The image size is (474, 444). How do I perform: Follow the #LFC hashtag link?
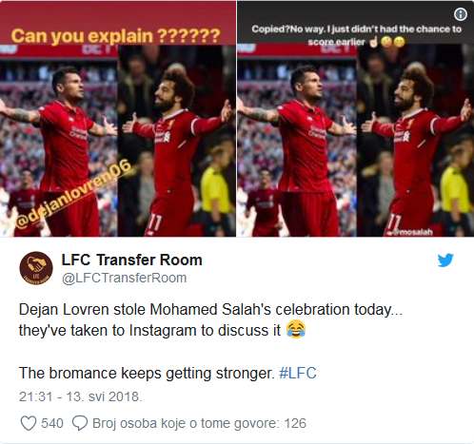[x=298, y=373]
